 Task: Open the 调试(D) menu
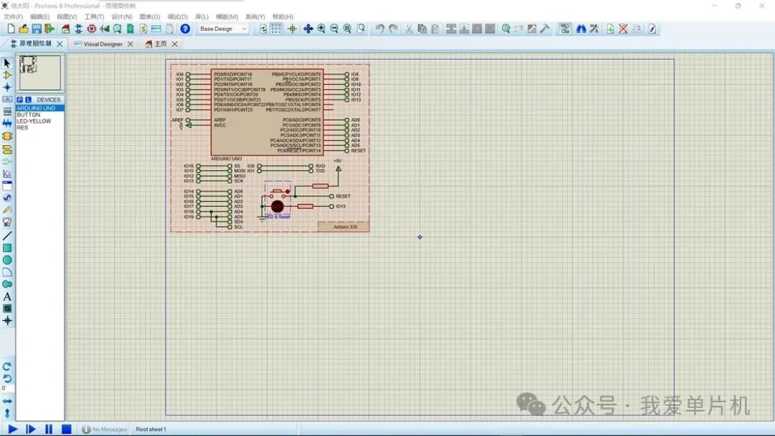click(177, 17)
